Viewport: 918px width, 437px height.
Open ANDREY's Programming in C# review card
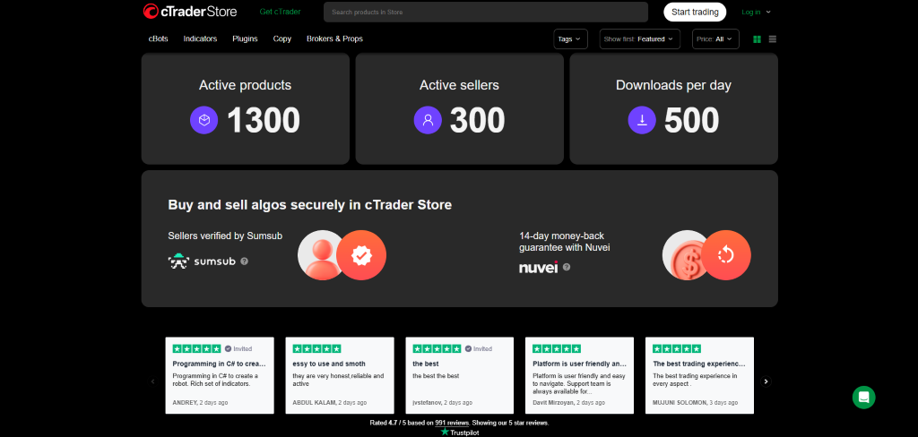coord(220,375)
